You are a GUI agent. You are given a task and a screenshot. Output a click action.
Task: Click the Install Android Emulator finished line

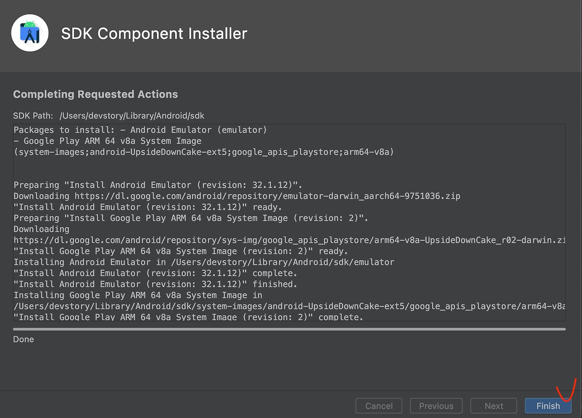(156, 284)
